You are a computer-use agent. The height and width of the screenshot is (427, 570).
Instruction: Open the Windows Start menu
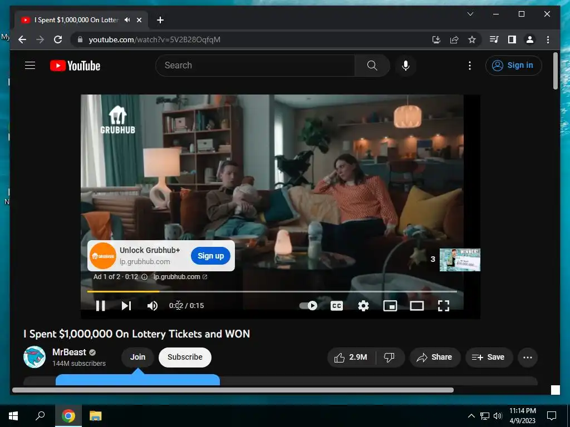pyautogui.click(x=13, y=416)
